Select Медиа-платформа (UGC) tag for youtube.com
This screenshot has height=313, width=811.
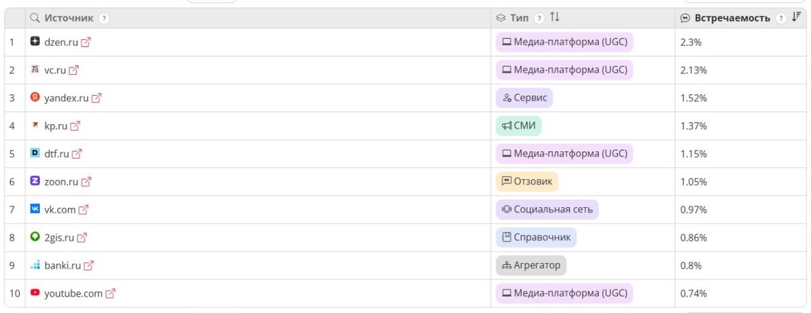point(564,293)
